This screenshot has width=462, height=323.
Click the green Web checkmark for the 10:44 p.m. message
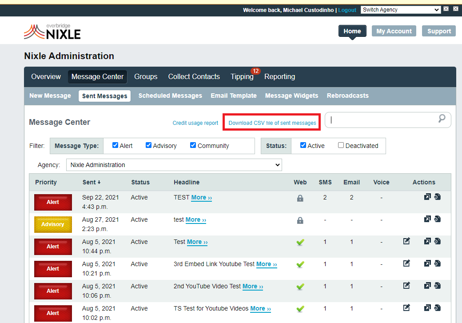[300, 242]
